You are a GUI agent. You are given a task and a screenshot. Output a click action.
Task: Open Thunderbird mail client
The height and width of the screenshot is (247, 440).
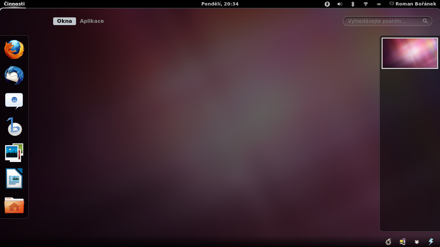click(x=14, y=76)
